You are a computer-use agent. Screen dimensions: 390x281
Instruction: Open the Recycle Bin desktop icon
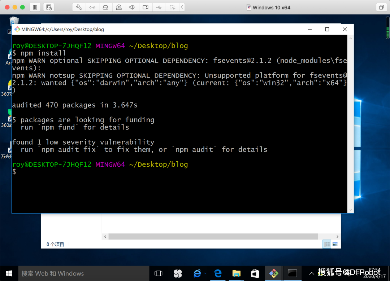click(x=14, y=22)
